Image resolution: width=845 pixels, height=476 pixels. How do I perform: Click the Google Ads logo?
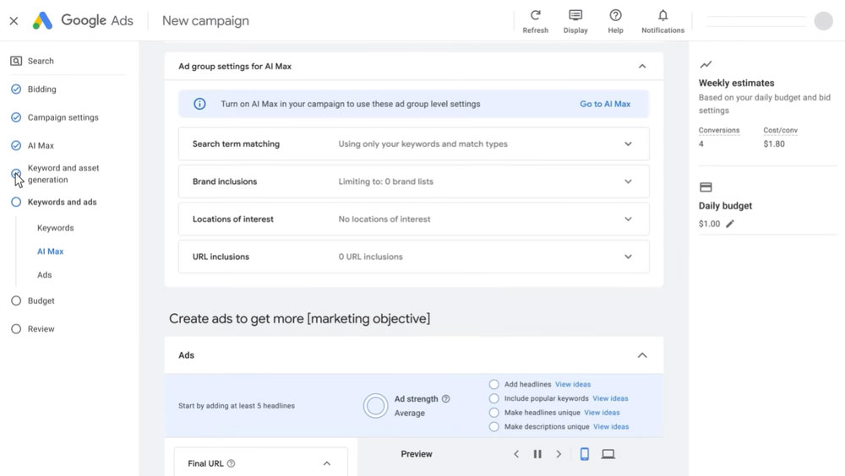[x=42, y=20]
